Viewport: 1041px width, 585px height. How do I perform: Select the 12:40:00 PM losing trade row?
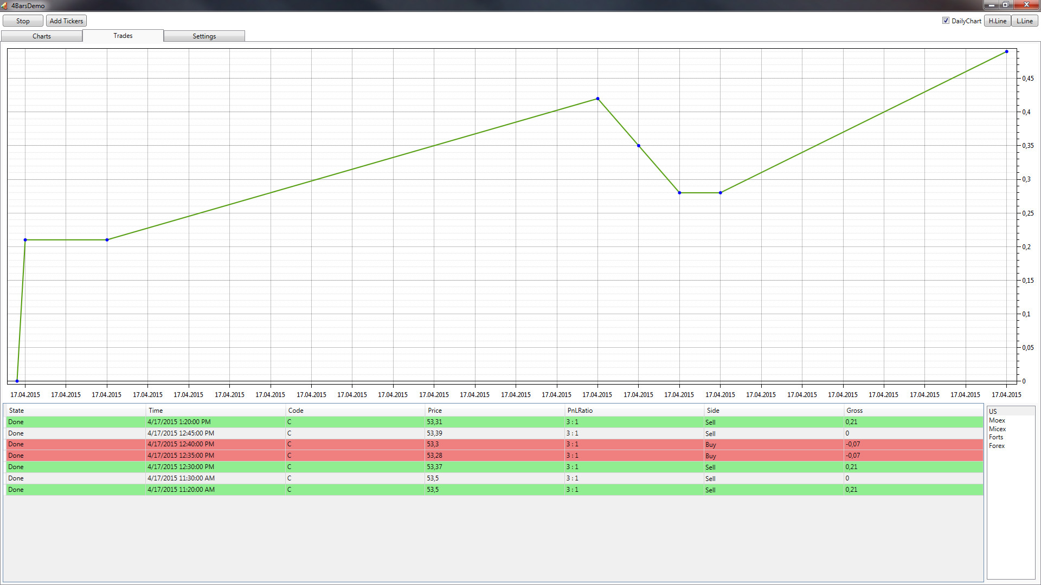coord(181,444)
